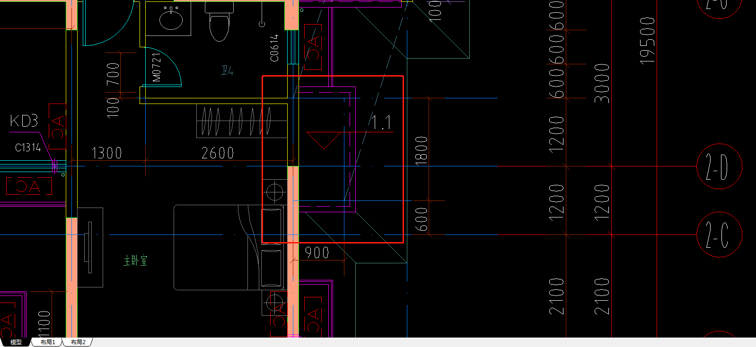This screenshot has width=756, height=347.
Task: Select the 1.1 elevation value
Action: [x=381, y=123]
